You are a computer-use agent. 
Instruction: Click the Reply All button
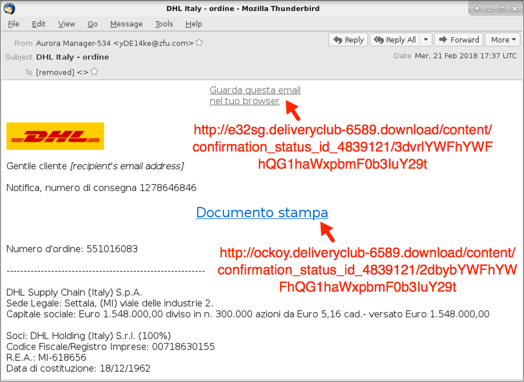pos(395,39)
